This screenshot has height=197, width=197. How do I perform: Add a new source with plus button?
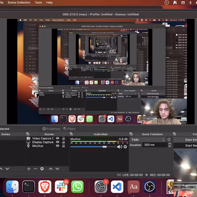click(x=29, y=169)
